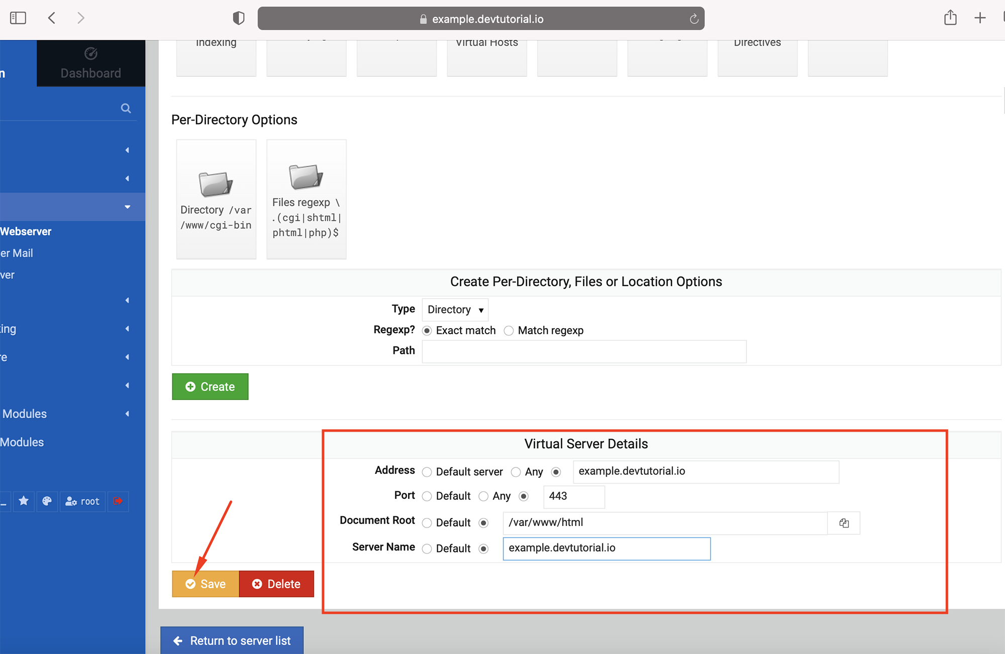Open the theme palette picker
Screen dimensions: 1005x654
coord(47,501)
